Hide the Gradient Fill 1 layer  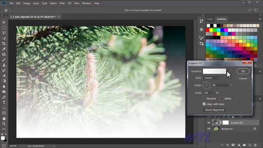[209, 123]
